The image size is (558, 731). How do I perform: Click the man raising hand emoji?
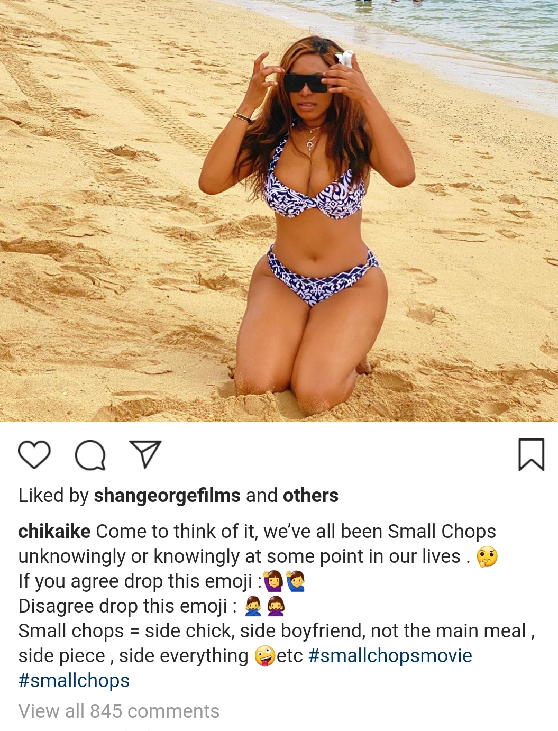[296, 581]
